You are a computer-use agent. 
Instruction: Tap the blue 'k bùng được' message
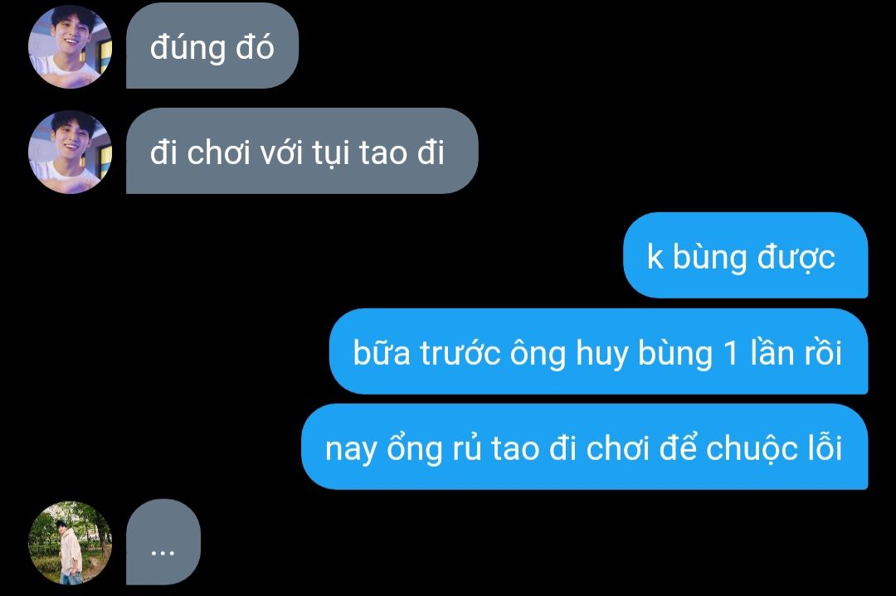point(745,255)
